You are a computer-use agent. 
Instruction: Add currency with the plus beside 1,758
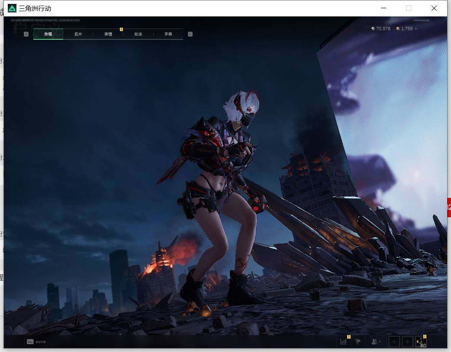(416, 29)
